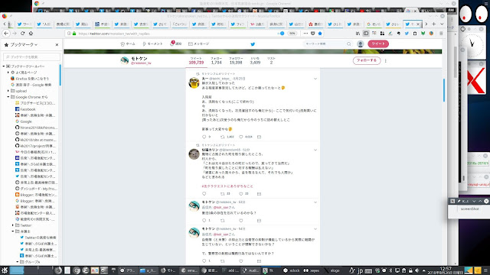Click the page zoom 90% indicator
This screenshot has height=275, width=490.
coord(292,34)
